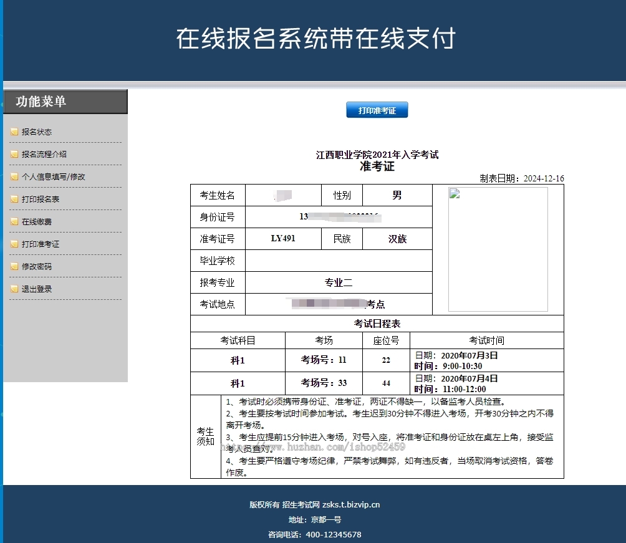Open the 在线缴费 payment page
626x543 pixels.
point(37,221)
